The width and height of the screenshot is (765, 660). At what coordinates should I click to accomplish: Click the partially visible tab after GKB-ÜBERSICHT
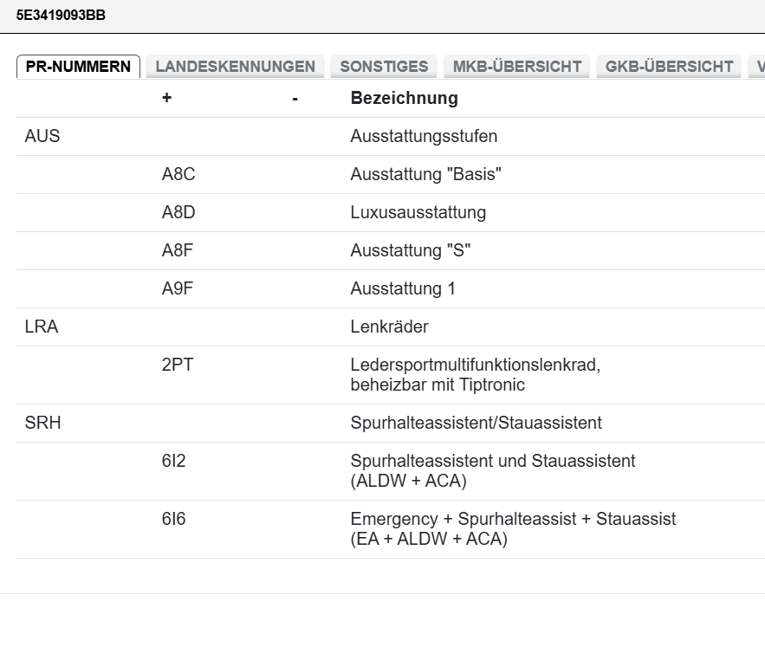coord(757,67)
